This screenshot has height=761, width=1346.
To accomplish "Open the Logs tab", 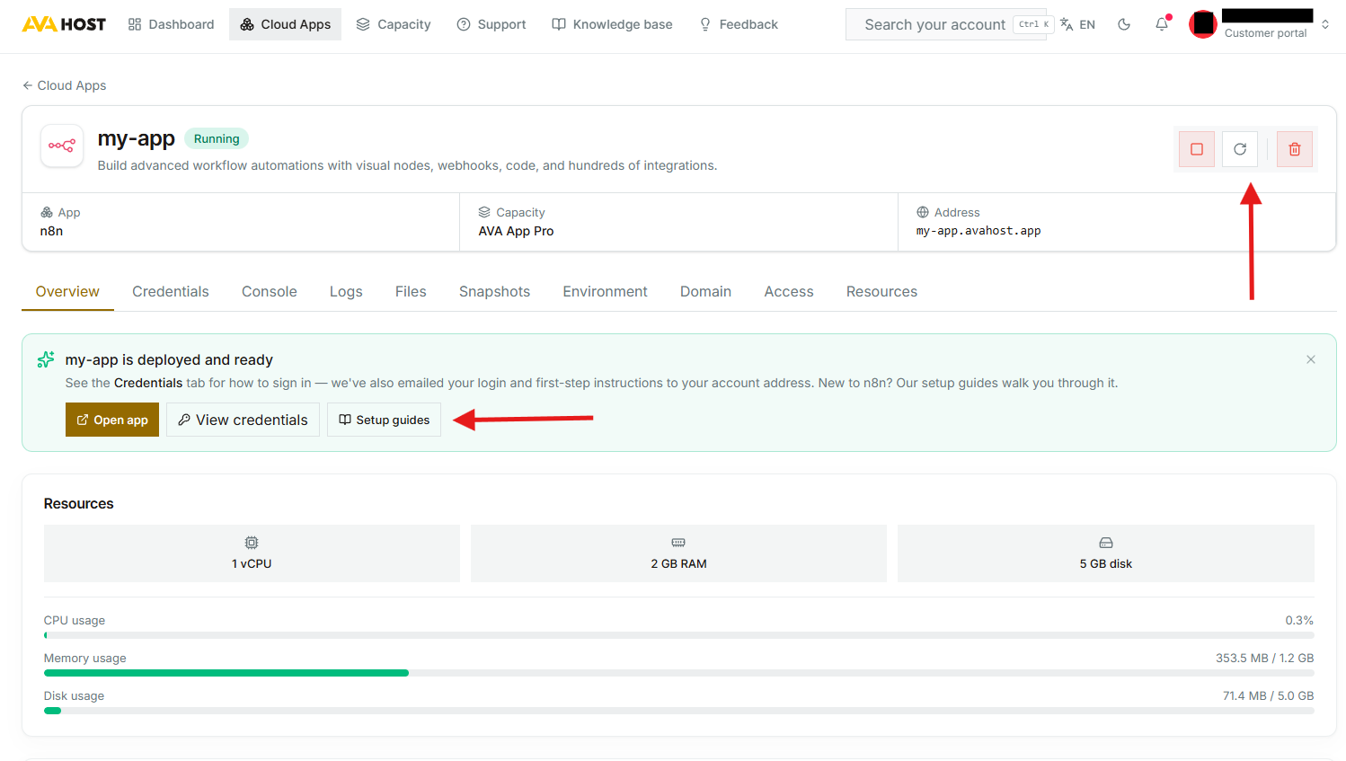I will (346, 292).
